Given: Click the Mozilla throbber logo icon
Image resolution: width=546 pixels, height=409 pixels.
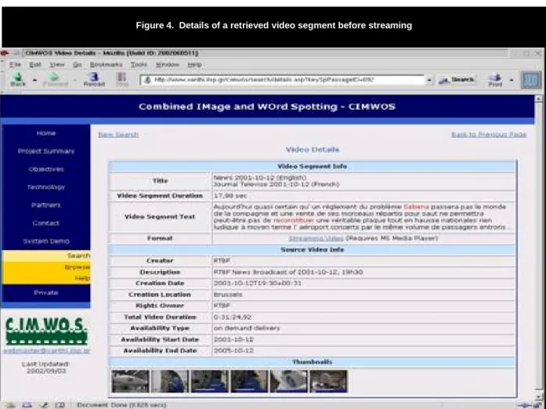Looking at the screenshot, I should 530,80.
